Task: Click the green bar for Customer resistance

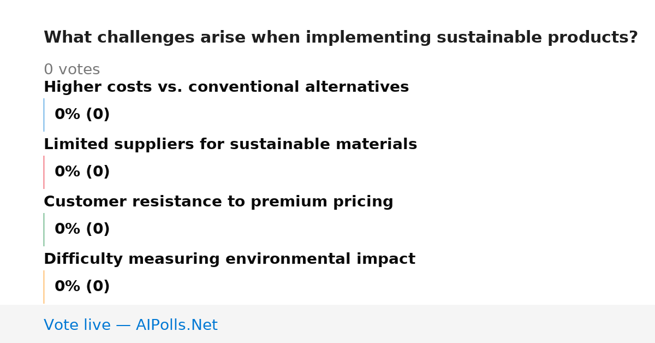Action: [x=44, y=229]
